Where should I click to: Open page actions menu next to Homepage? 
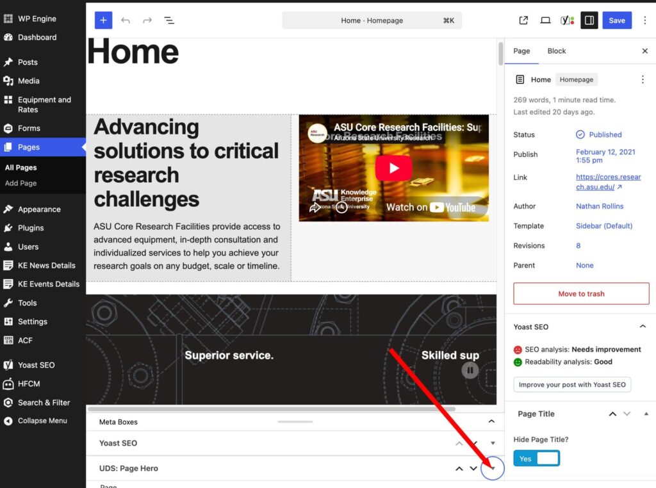coord(643,79)
